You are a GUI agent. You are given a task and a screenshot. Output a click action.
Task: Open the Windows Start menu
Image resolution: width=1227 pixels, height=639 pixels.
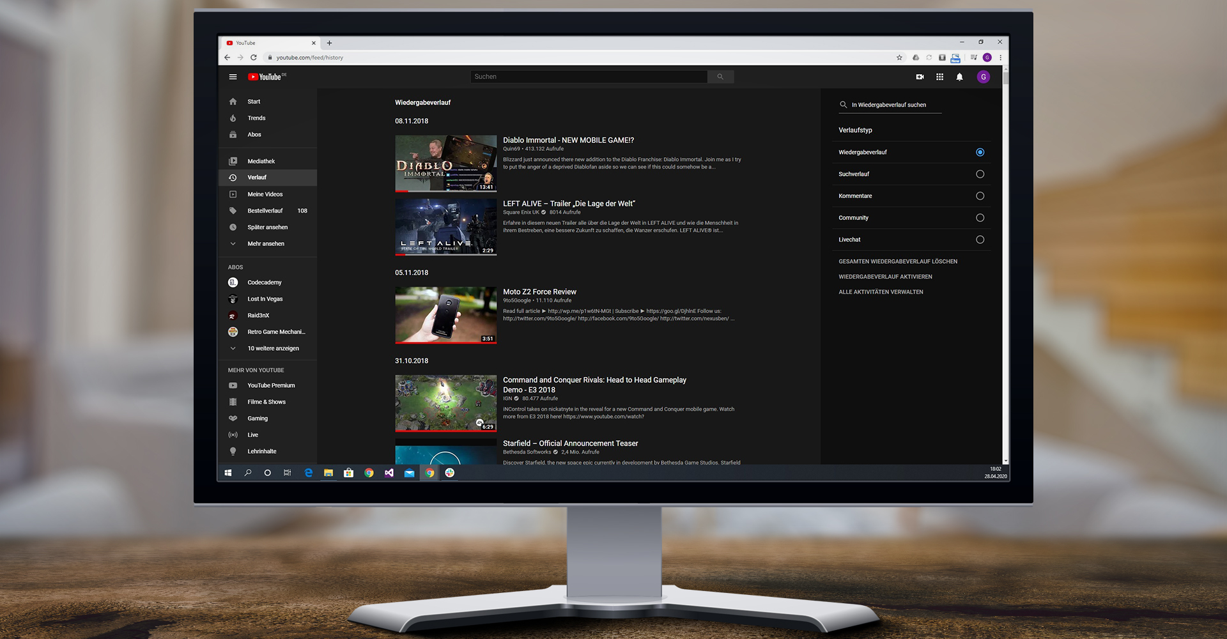pos(228,473)
